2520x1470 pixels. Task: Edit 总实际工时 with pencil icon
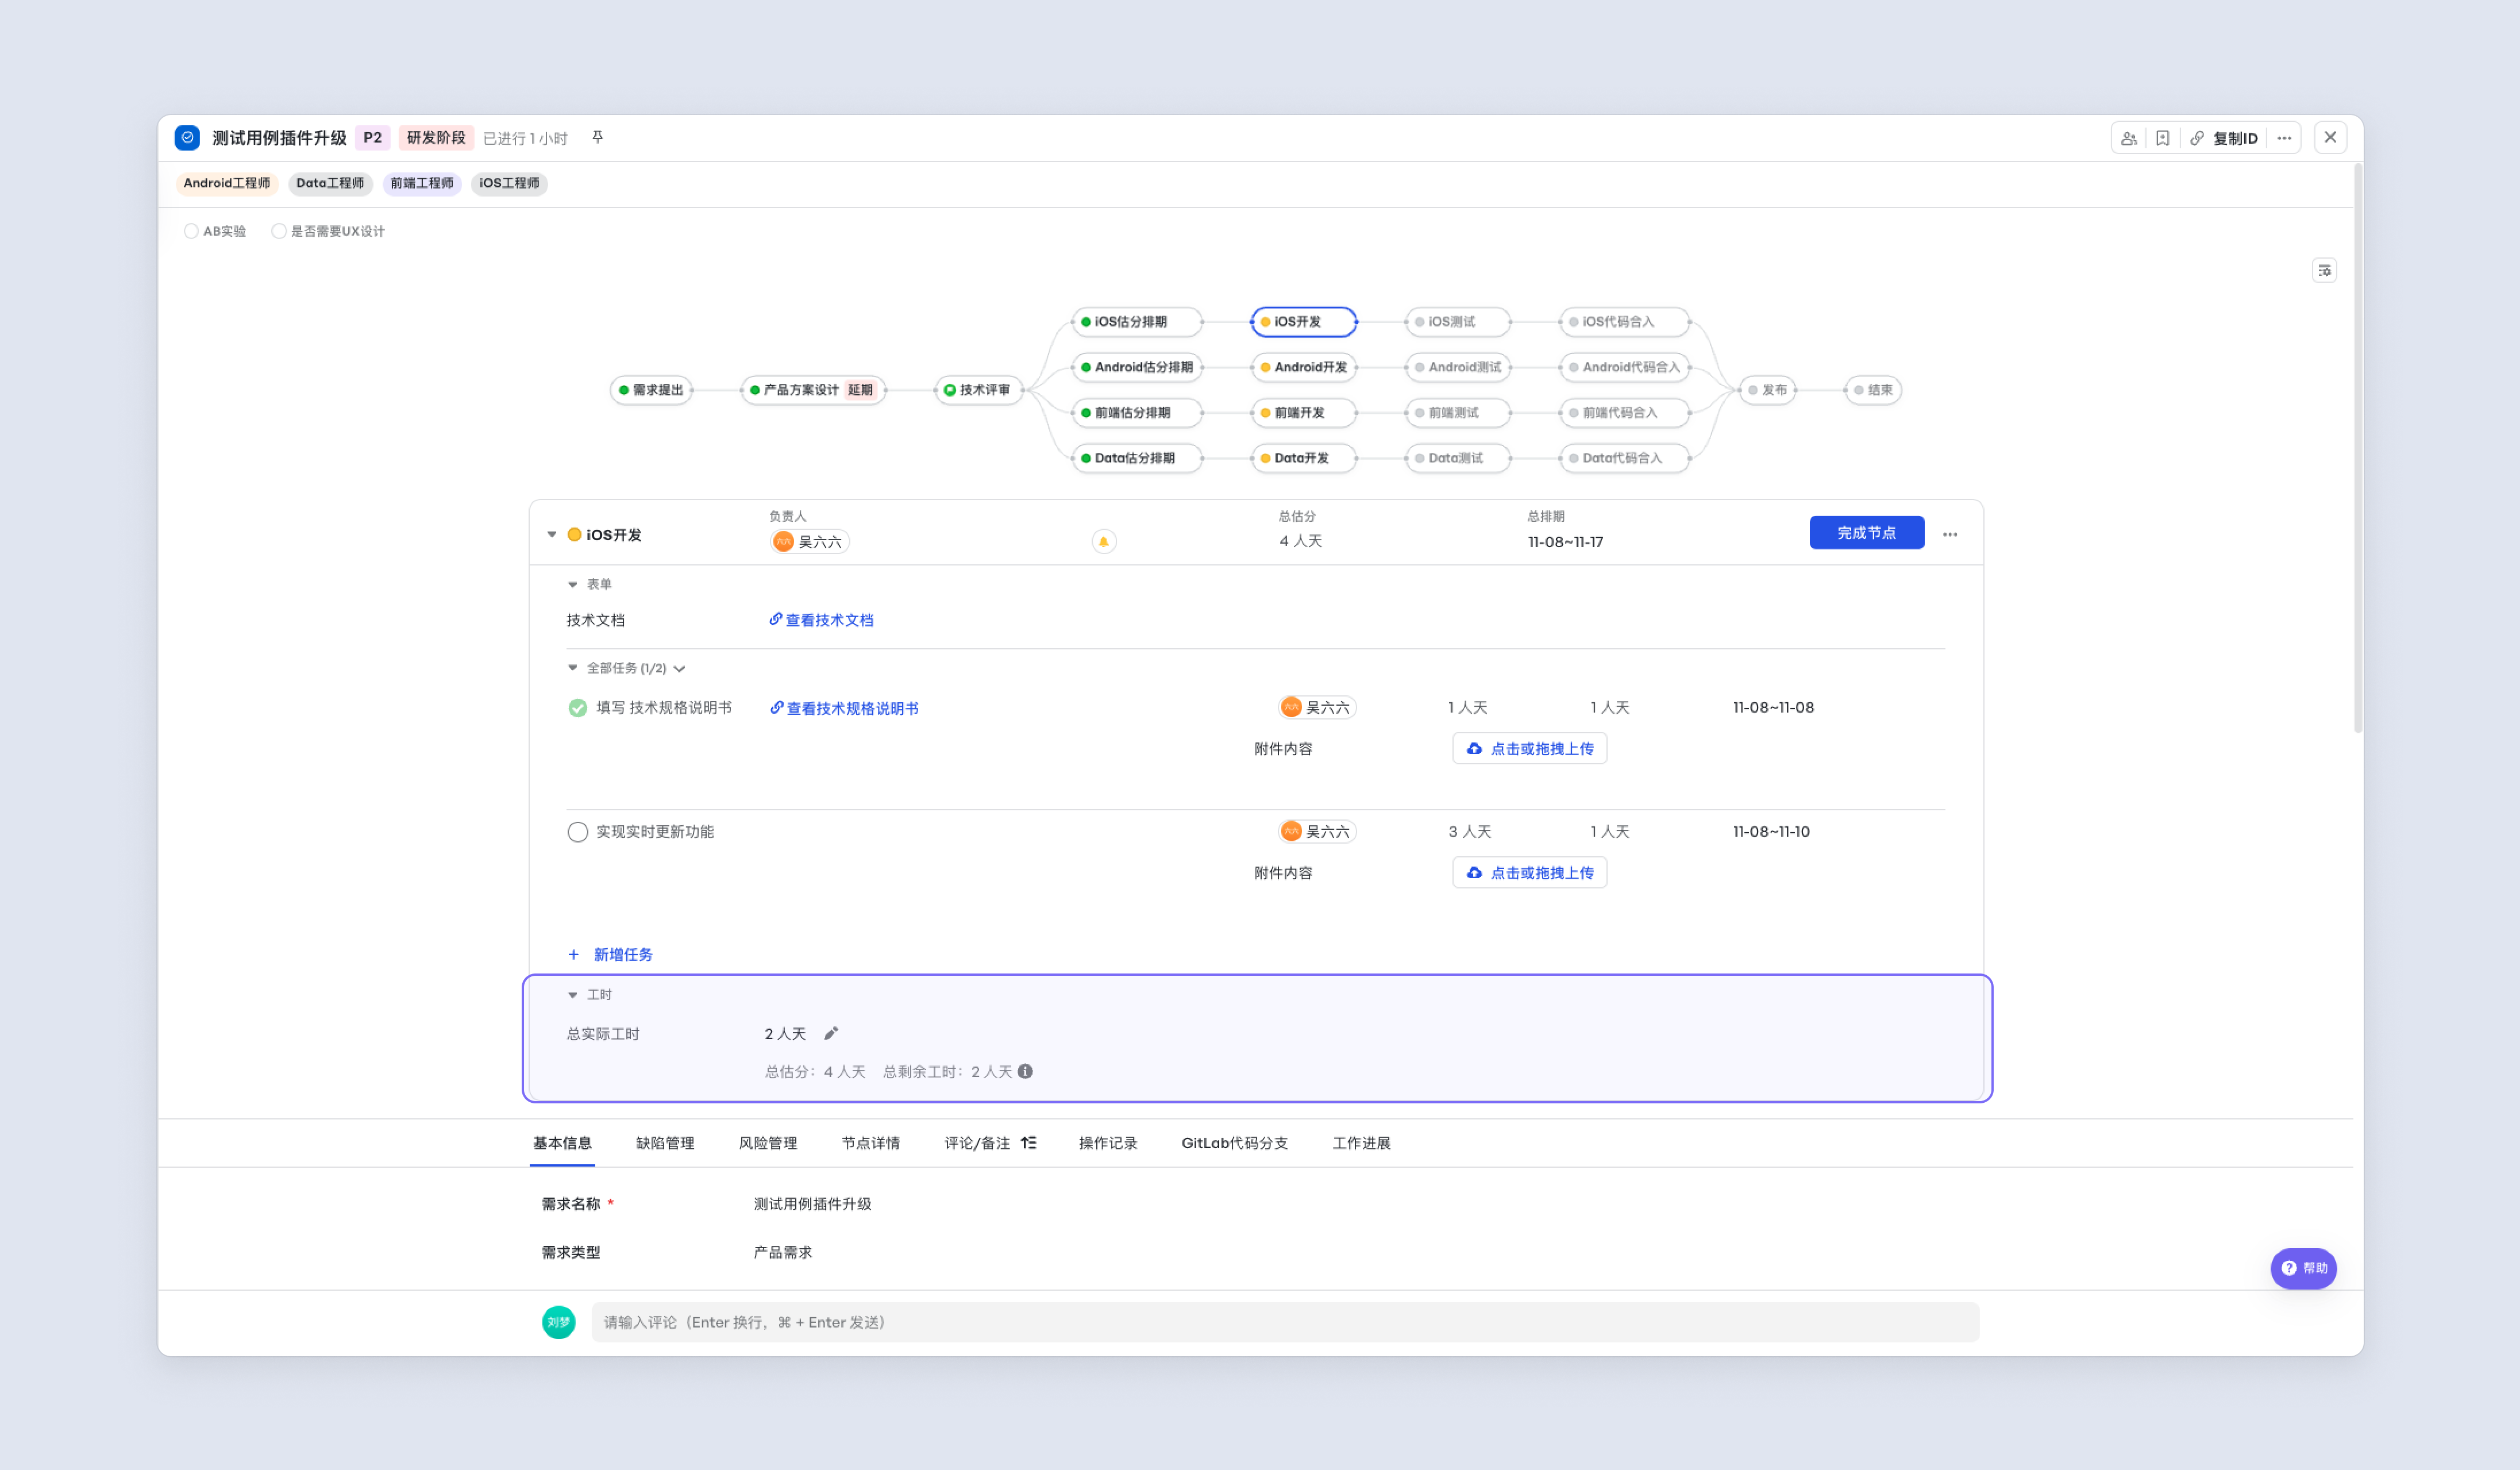[x=831, y=1033]
